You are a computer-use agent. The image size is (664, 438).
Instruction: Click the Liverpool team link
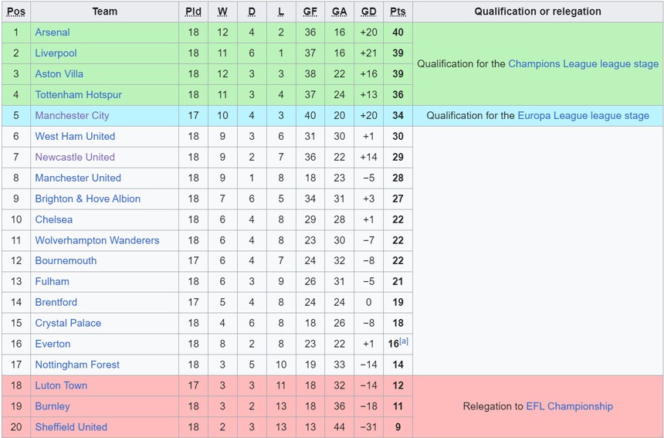click(56, 53)
